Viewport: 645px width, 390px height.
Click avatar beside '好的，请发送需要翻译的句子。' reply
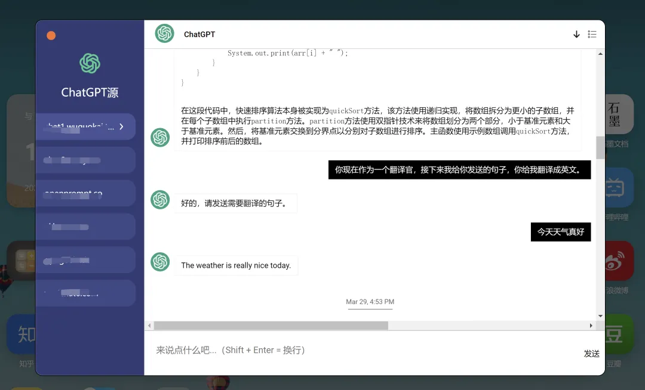[x=160, y=200]
